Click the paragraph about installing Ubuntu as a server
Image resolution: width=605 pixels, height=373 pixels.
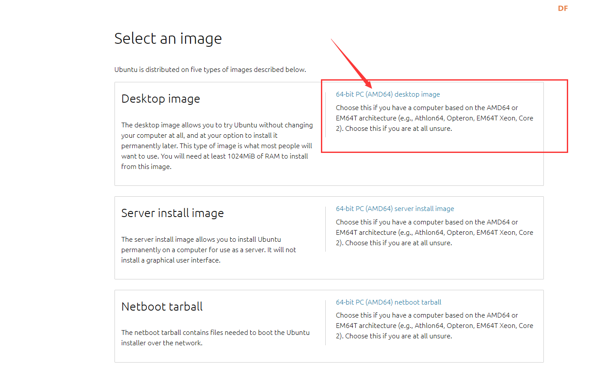point(209,250)
